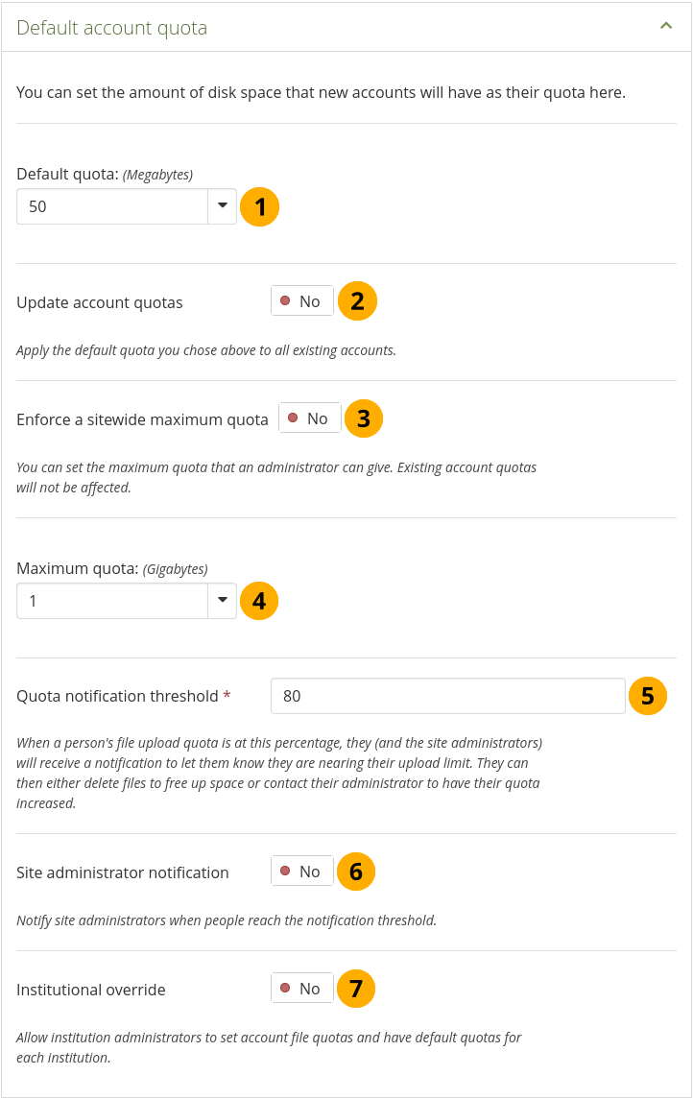This screenshot has height=1099, width=693.
Task: Click the orange number 4 callout badge
Action: [258, 601]
